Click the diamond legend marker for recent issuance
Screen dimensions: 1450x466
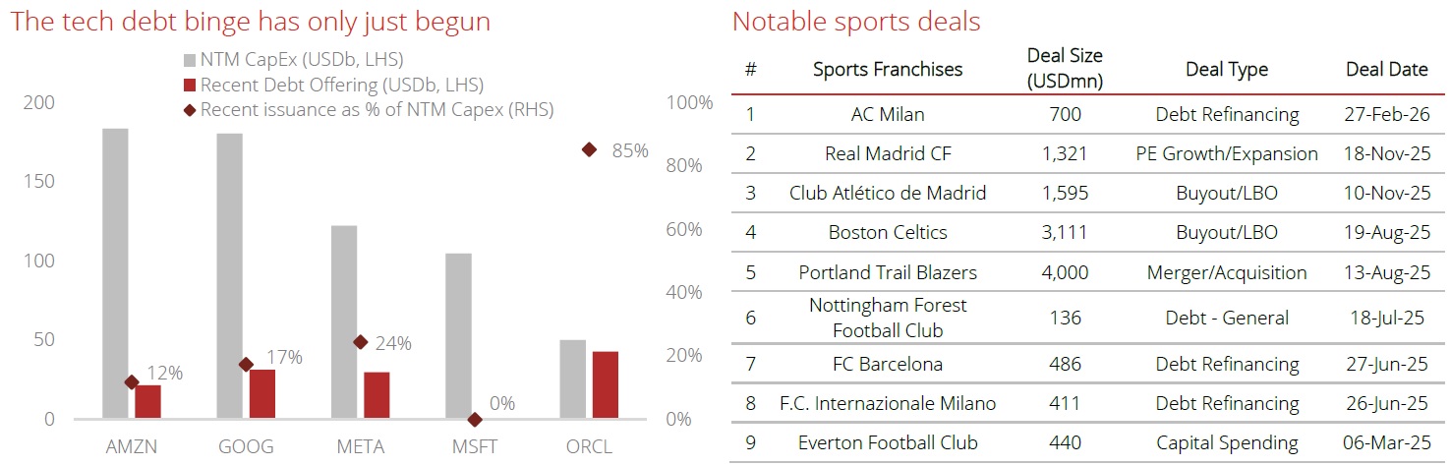tap(191, 110)
